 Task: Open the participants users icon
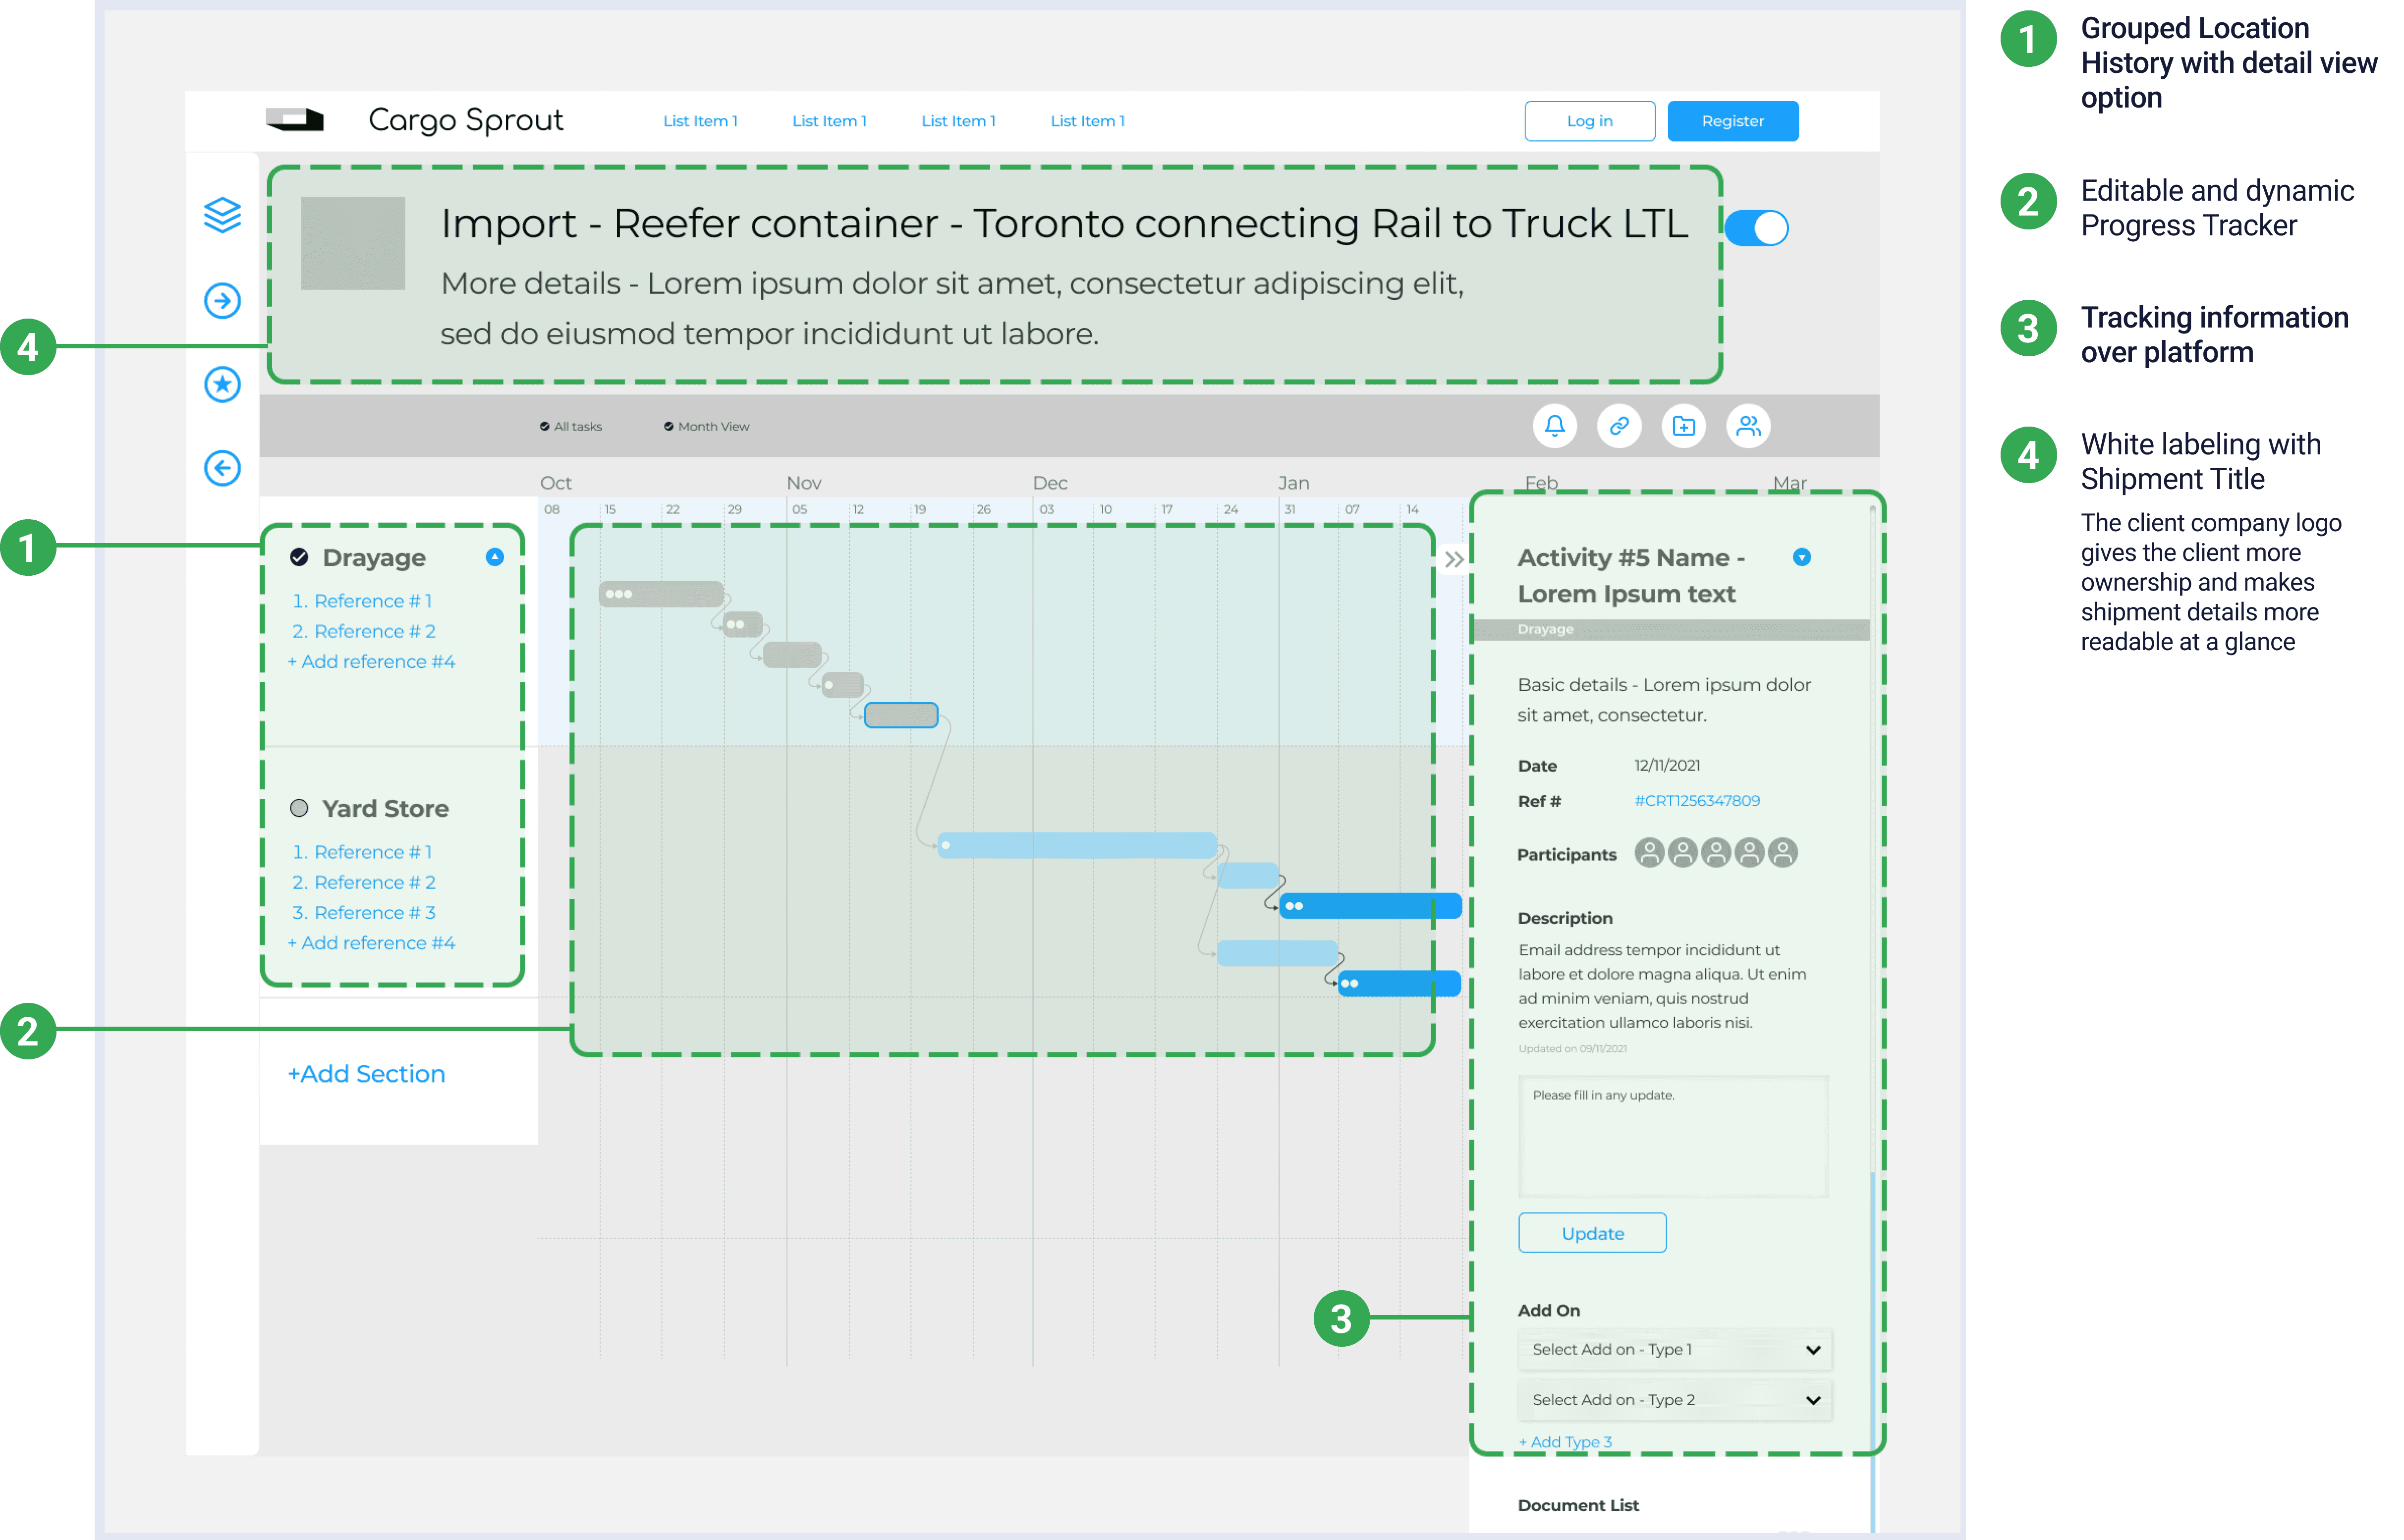1748,426
